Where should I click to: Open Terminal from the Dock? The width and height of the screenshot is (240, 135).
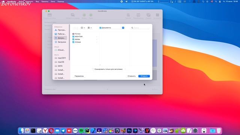(x=33, y=131)
